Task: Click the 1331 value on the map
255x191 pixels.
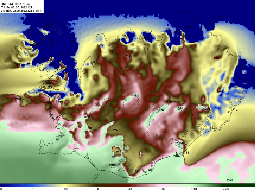Action: [180, 108]
